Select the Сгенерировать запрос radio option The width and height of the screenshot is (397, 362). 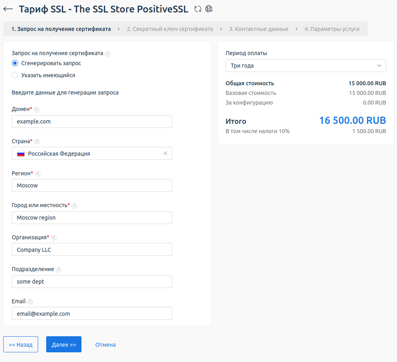[x=15, y=63]
